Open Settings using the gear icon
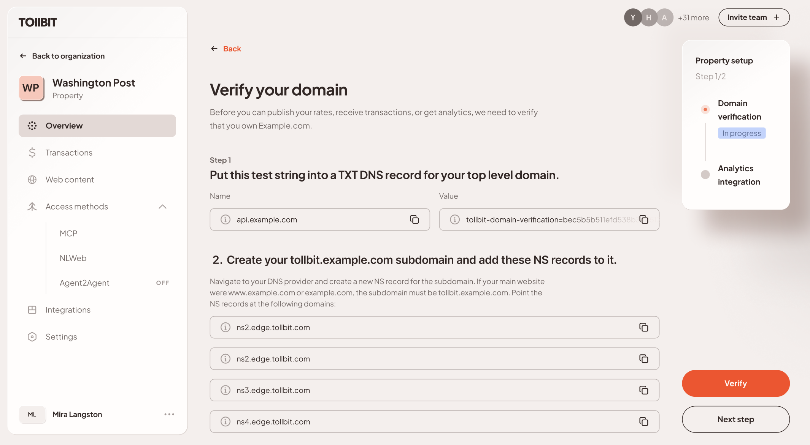The image size is (810, 445). click(x=32, y=337)
